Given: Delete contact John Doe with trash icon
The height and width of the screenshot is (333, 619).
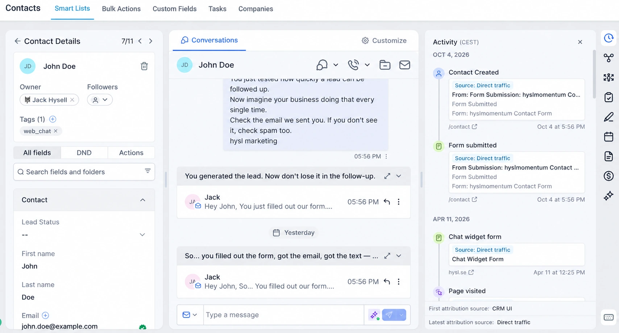Looking at the screenshot, I should click(x=144, y=66).
